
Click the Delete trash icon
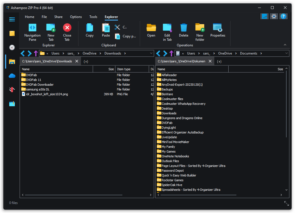183,28
